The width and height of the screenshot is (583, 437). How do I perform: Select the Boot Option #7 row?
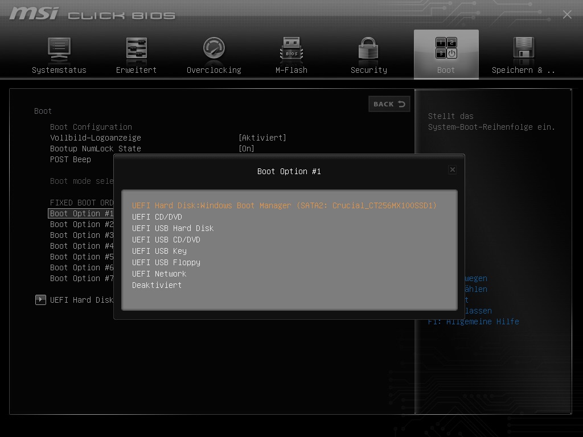click(x=82, y=278)
